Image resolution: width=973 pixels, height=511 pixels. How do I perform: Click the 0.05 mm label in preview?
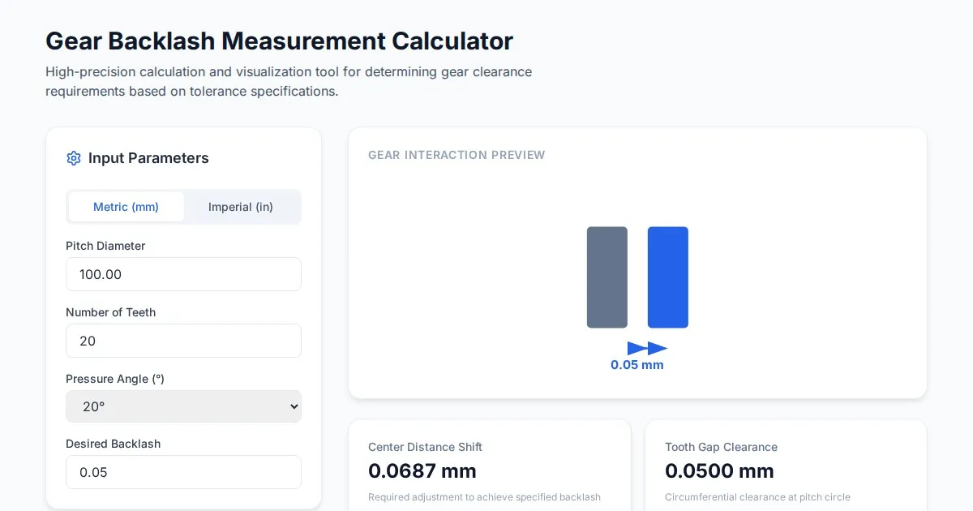637,365
